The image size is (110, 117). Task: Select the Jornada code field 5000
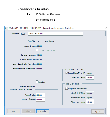(24, 34)
